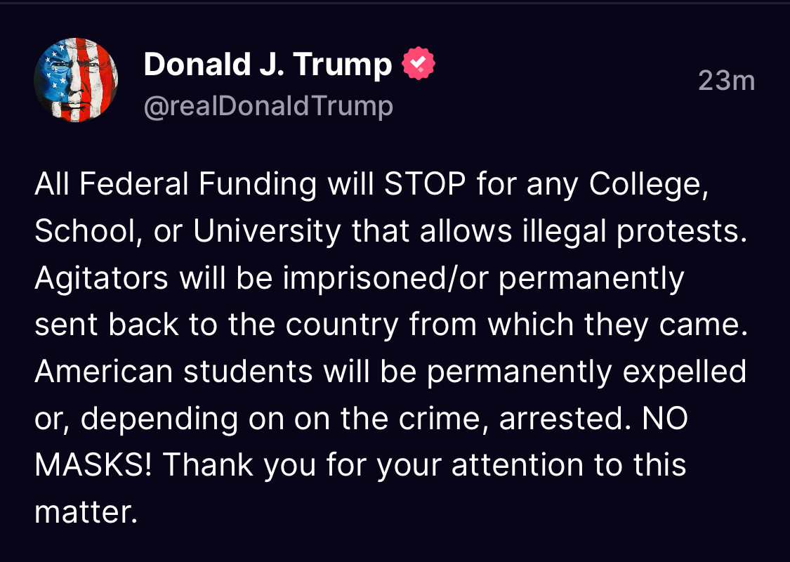
Task: Click the word expelled in the post
Action: point(684,372)
